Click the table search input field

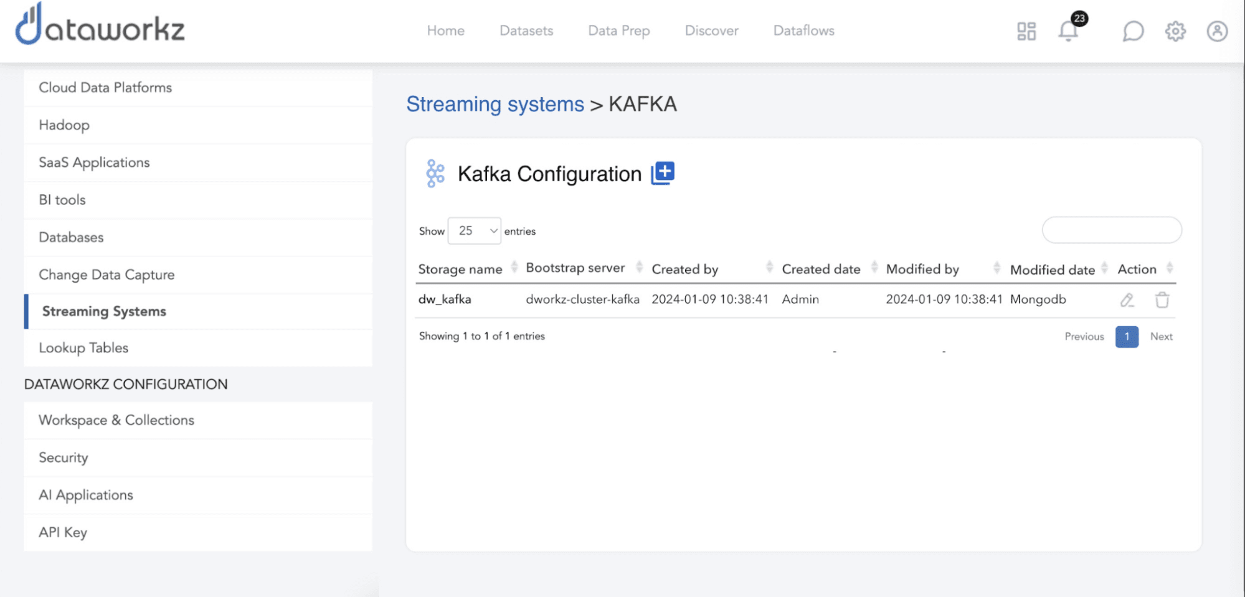click(x=1112, y=230)
